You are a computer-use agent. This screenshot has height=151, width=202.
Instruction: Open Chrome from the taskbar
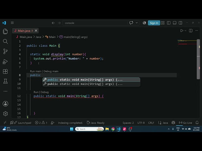pyautogui.click(x=113, y=129)
